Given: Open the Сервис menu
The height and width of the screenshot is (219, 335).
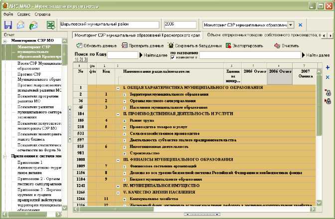Looking at the screenshot, I should click(x=23, y=14).
